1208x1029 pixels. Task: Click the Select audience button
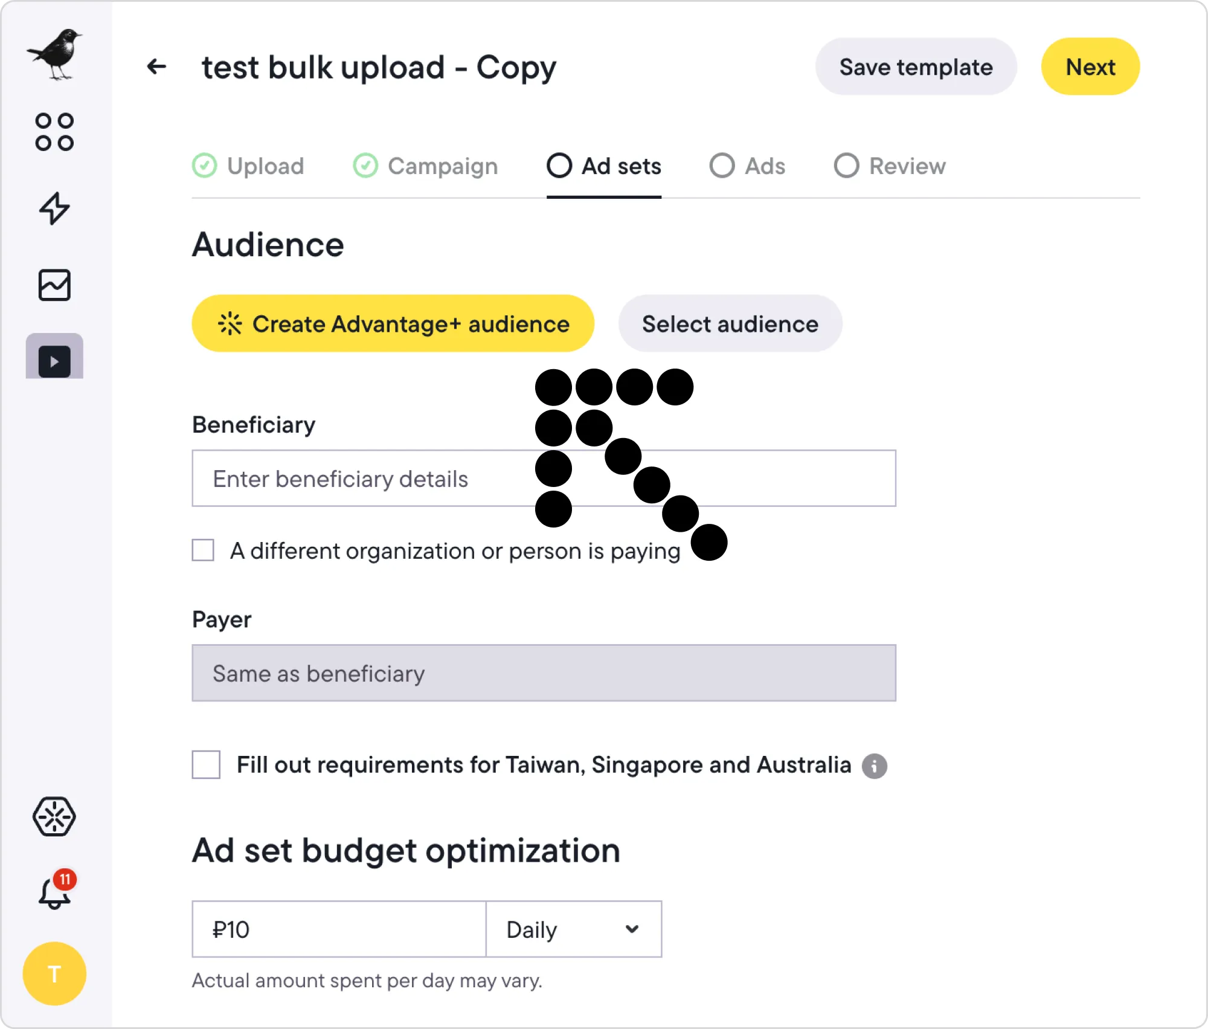click(x=730, y=324)
